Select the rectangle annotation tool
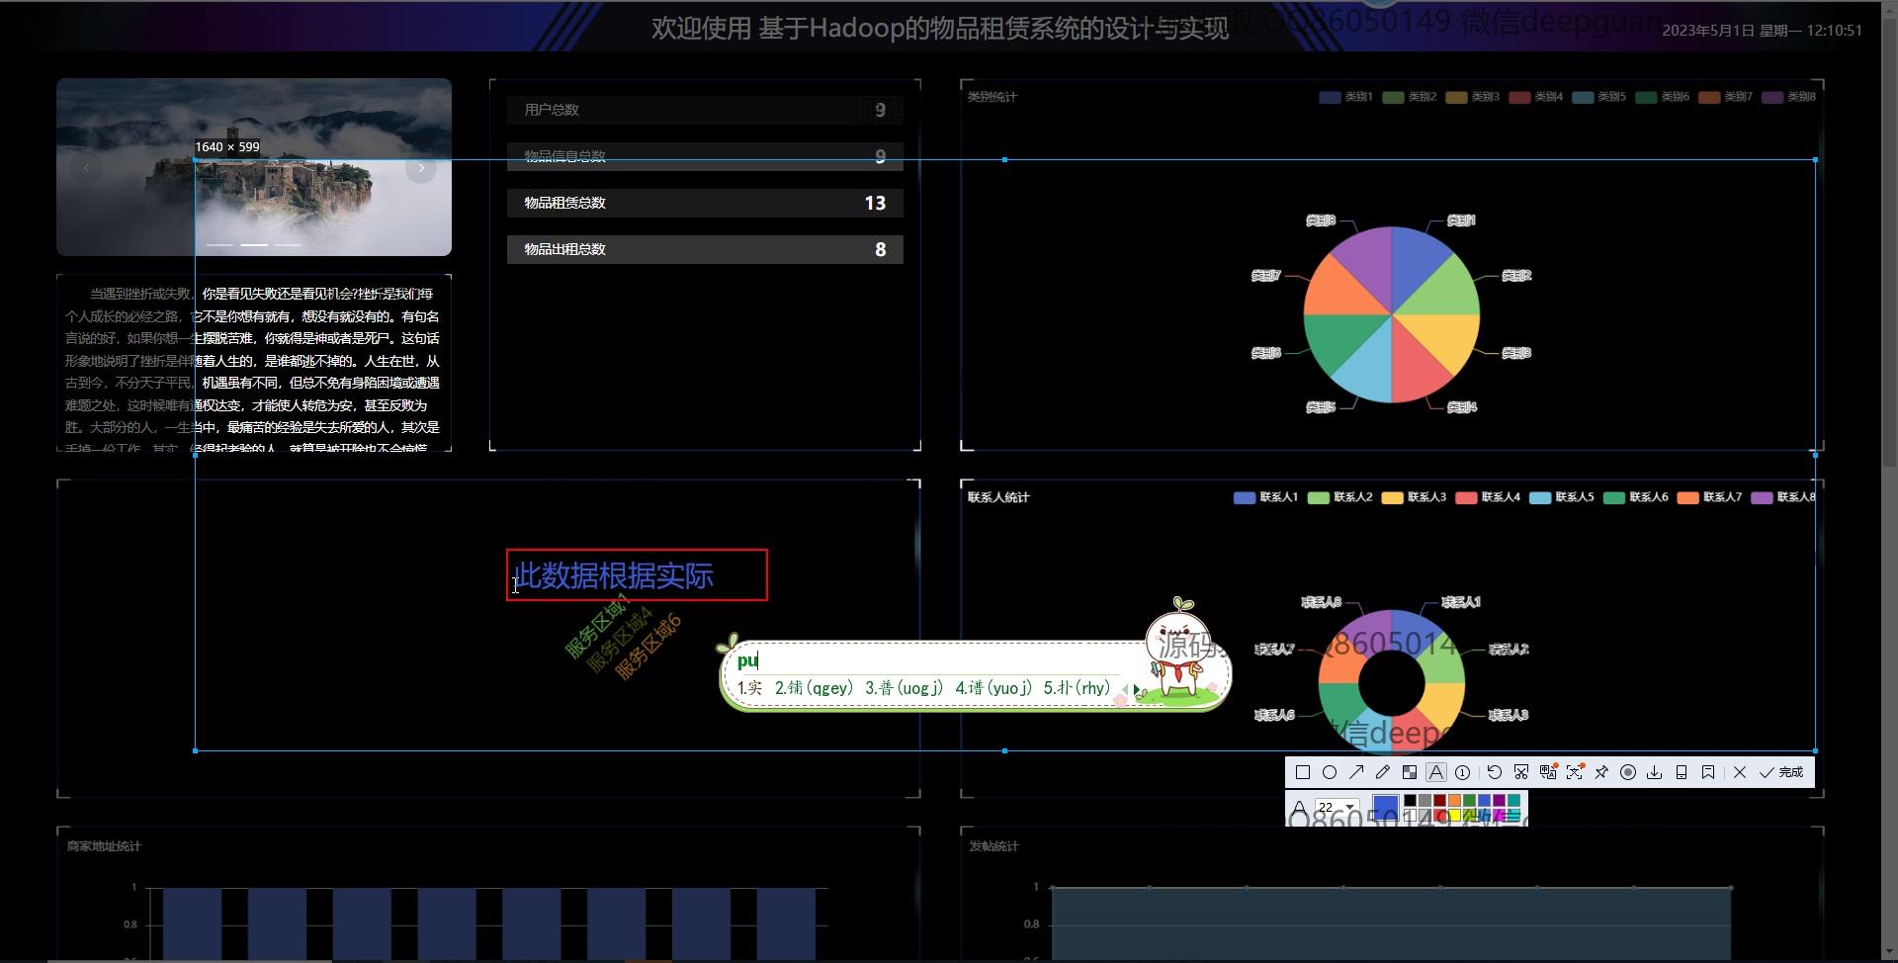This screenshot has height=963, width=1898. click(x=1303, y=772)
